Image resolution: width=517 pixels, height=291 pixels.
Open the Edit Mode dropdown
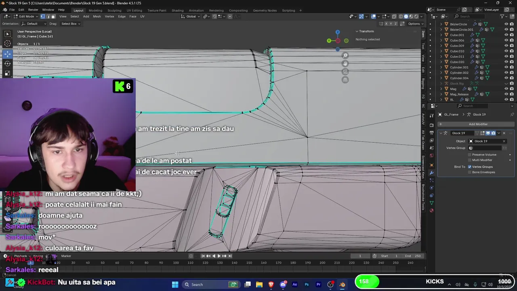(x=27, y=17)
